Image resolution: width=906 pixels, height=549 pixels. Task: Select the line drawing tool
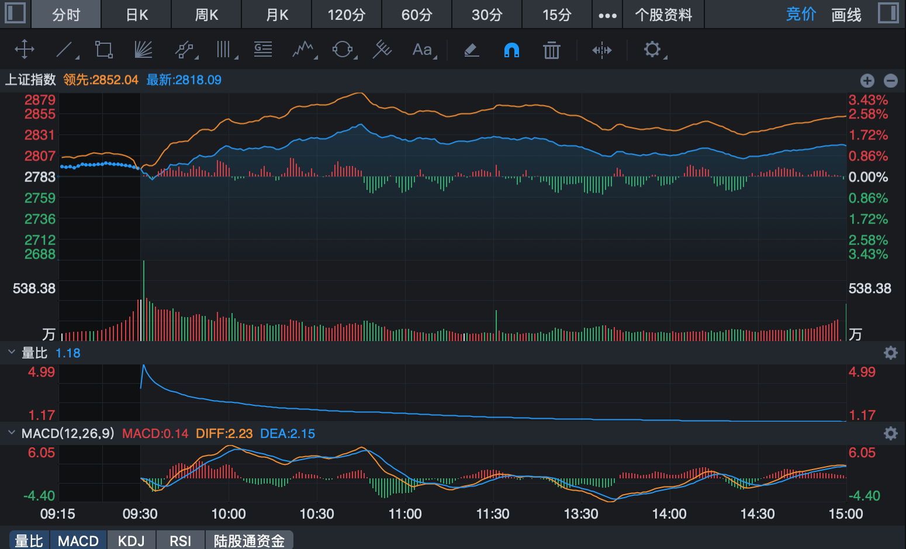[64, 49]
